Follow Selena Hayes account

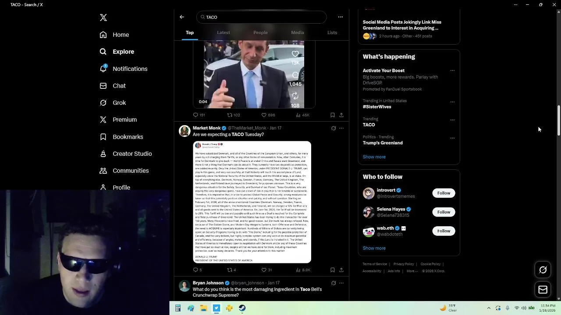click(x=444, y=212)
